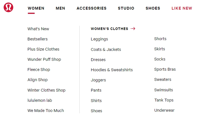
Task: View the Bestsellers page
Action: [x=37, y=39]
